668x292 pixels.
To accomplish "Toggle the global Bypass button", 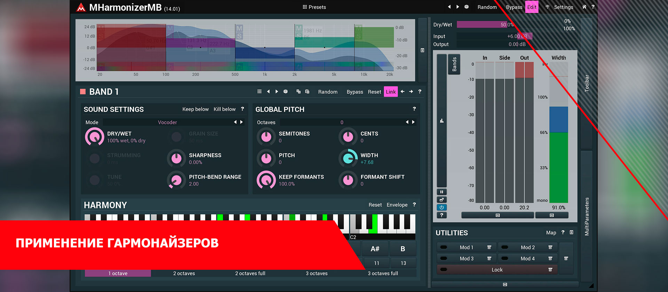I will point(514,7).
